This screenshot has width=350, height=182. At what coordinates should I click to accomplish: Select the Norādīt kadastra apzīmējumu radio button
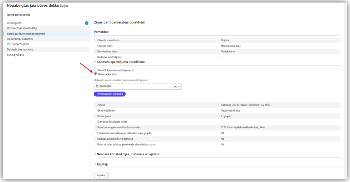(x=96, y=70)
